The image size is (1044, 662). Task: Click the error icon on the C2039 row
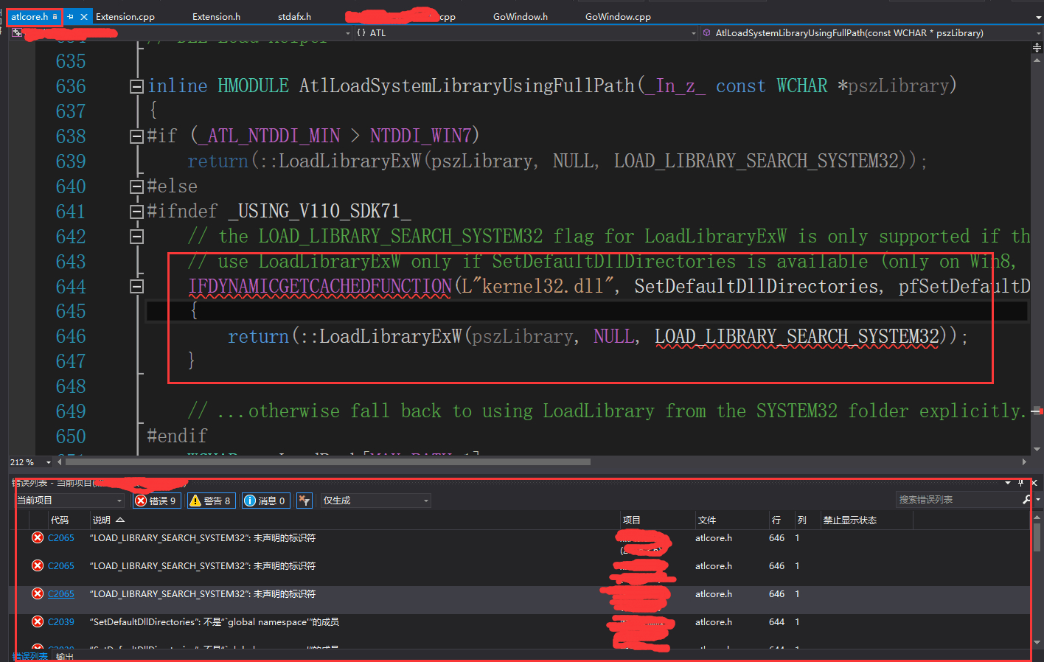click(x=38, y=621)
